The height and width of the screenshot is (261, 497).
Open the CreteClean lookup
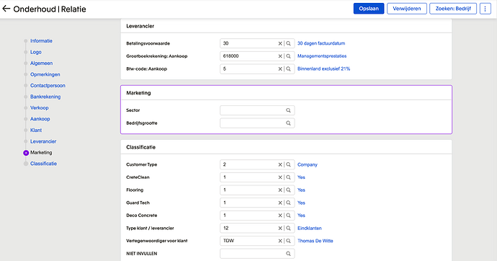[x=288, y=177]
